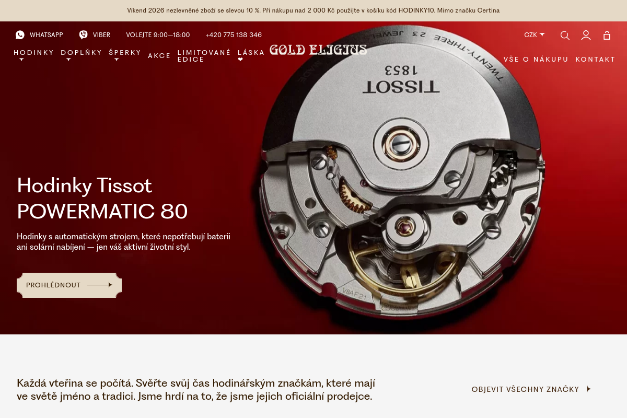
Task: Open the user account icon
Action: pyautogui.click(x=586, y=35)
